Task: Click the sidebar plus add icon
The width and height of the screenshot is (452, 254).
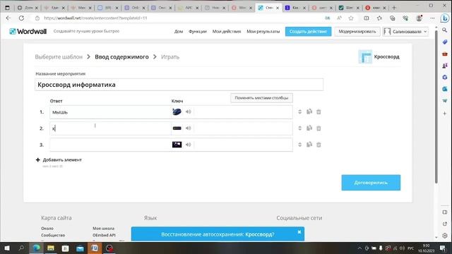Action: [x=444, y=114]
